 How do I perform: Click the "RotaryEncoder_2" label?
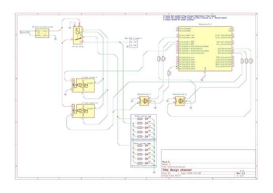pyautogui.click(x=180, y=94)
